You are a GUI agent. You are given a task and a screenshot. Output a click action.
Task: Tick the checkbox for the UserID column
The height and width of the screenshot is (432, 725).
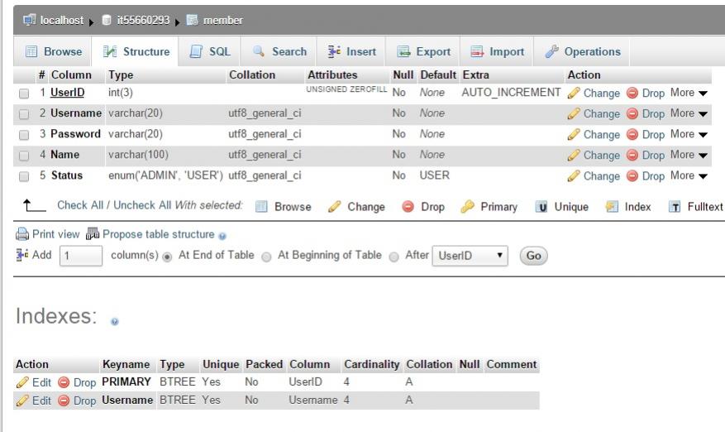[x=24, y=94]
